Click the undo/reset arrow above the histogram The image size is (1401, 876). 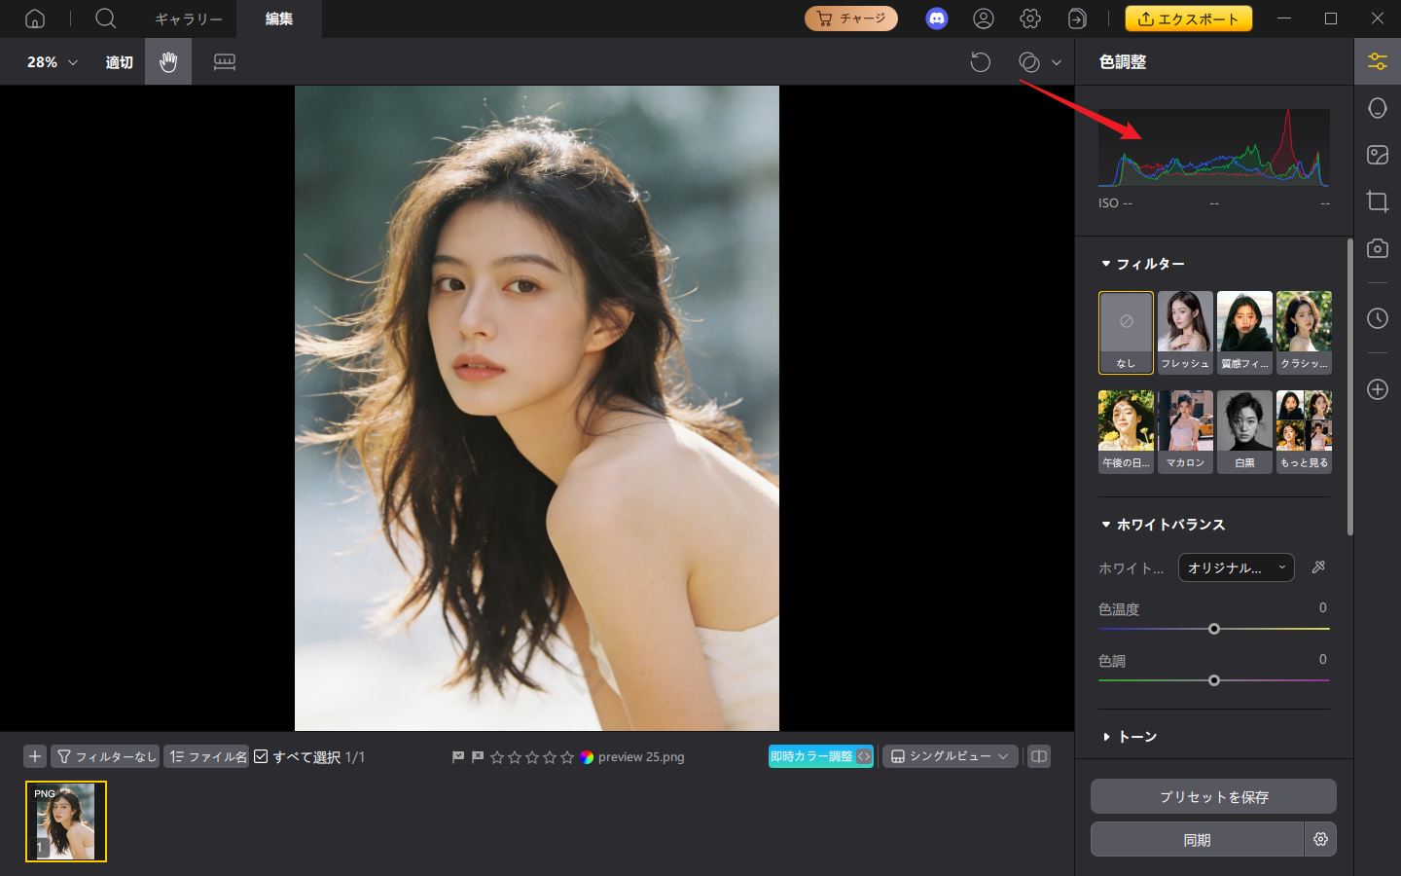(981, 61)
